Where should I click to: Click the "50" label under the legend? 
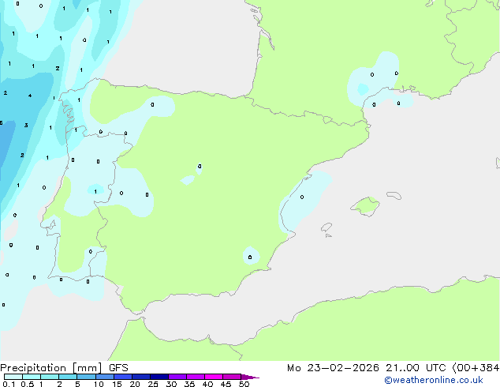(244, 384)
